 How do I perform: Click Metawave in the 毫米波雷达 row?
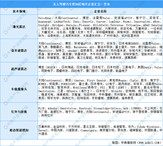tap(80, 47)
